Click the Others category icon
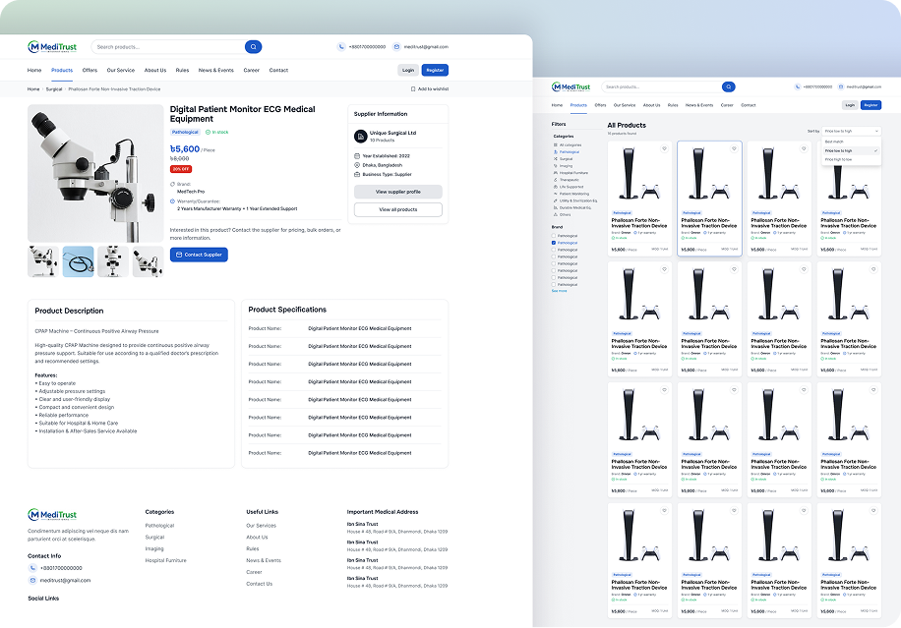901x628 pixels. 556,214
